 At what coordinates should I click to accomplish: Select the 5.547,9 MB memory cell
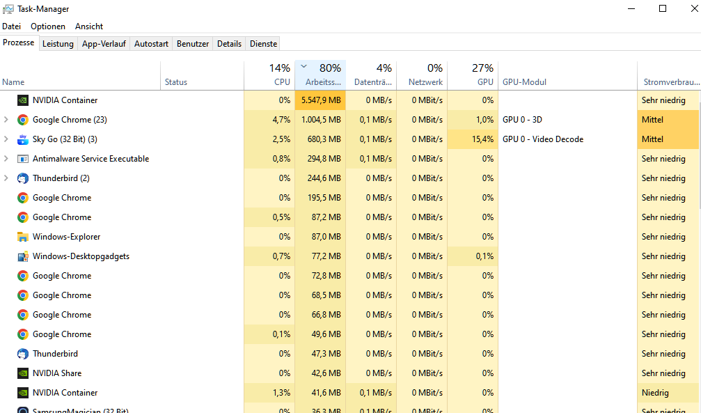(320, 100)
